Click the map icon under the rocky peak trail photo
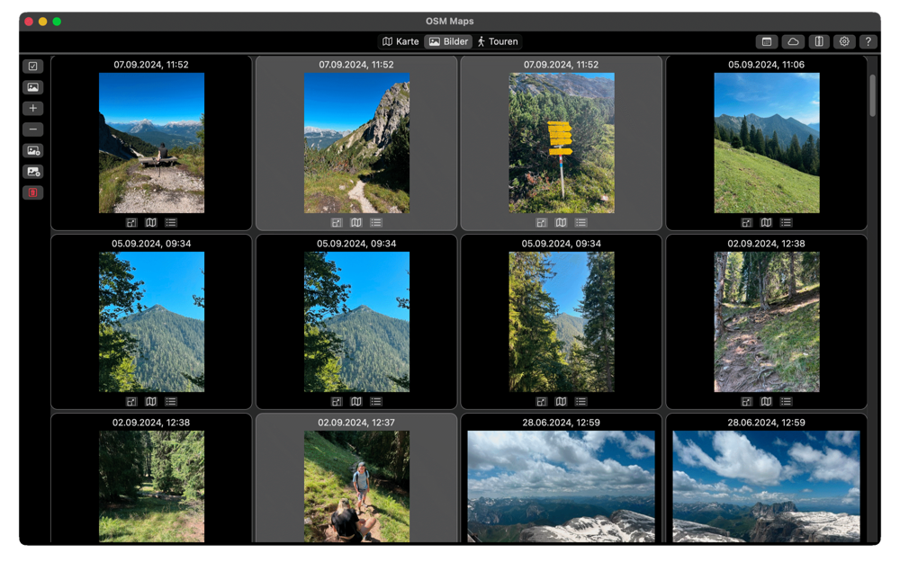The width and height of the screenshot is (900, 562). [356, 222]
